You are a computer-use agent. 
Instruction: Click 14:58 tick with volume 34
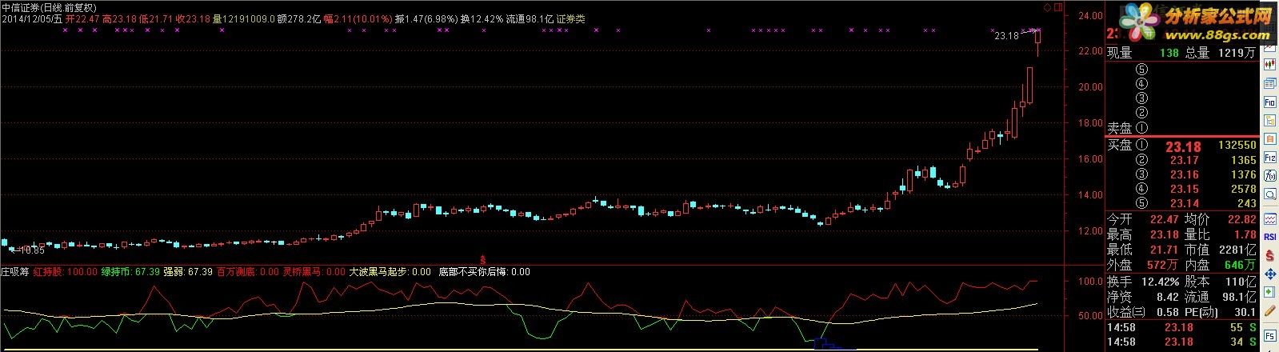click(x=1182, y=342)
